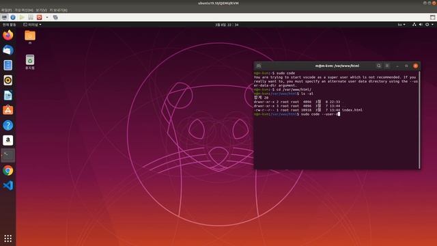Open Help from the dock
Viewport: 437px width, 246px height.
pos(8,125)
